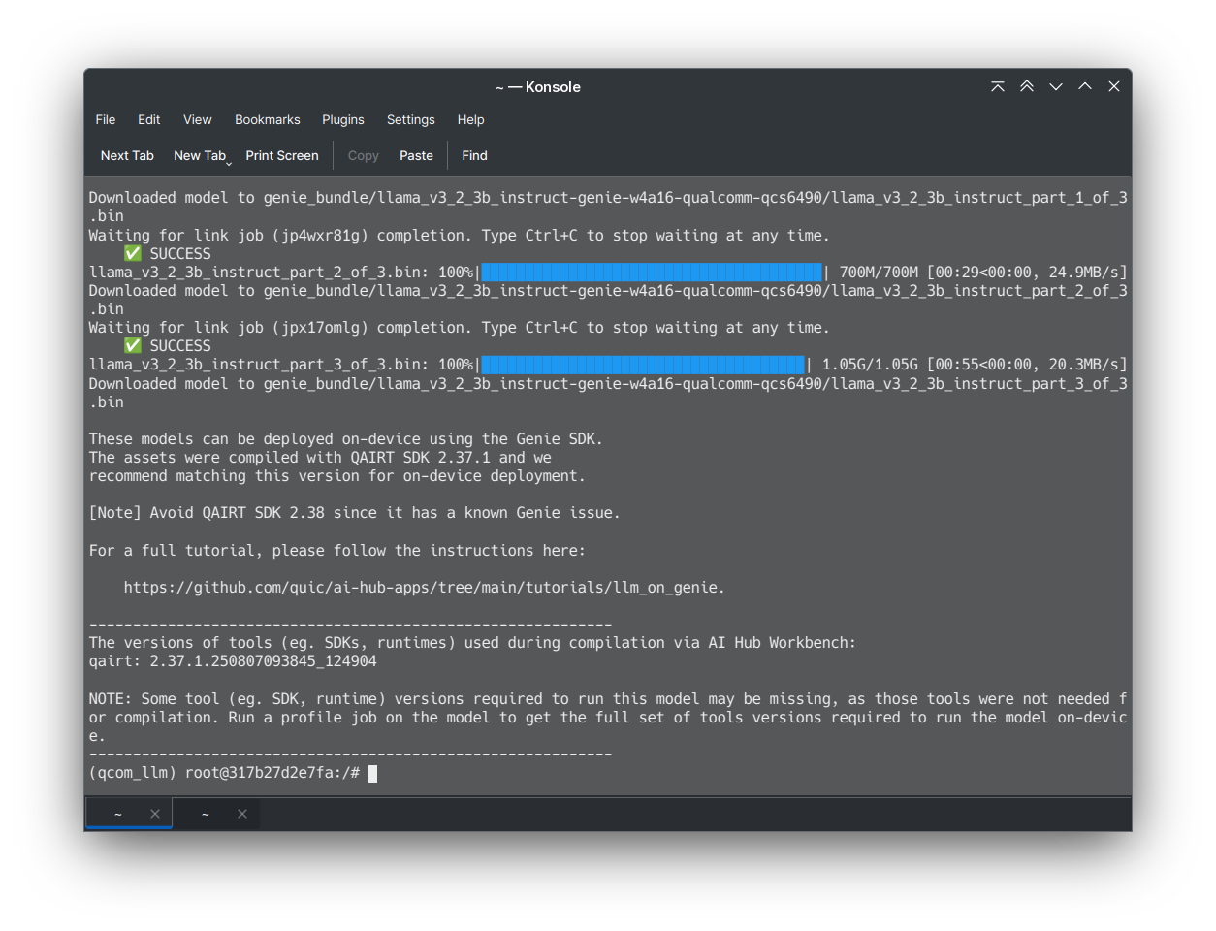Open the Help menu
1216x931 pixels.
point(470,119)
